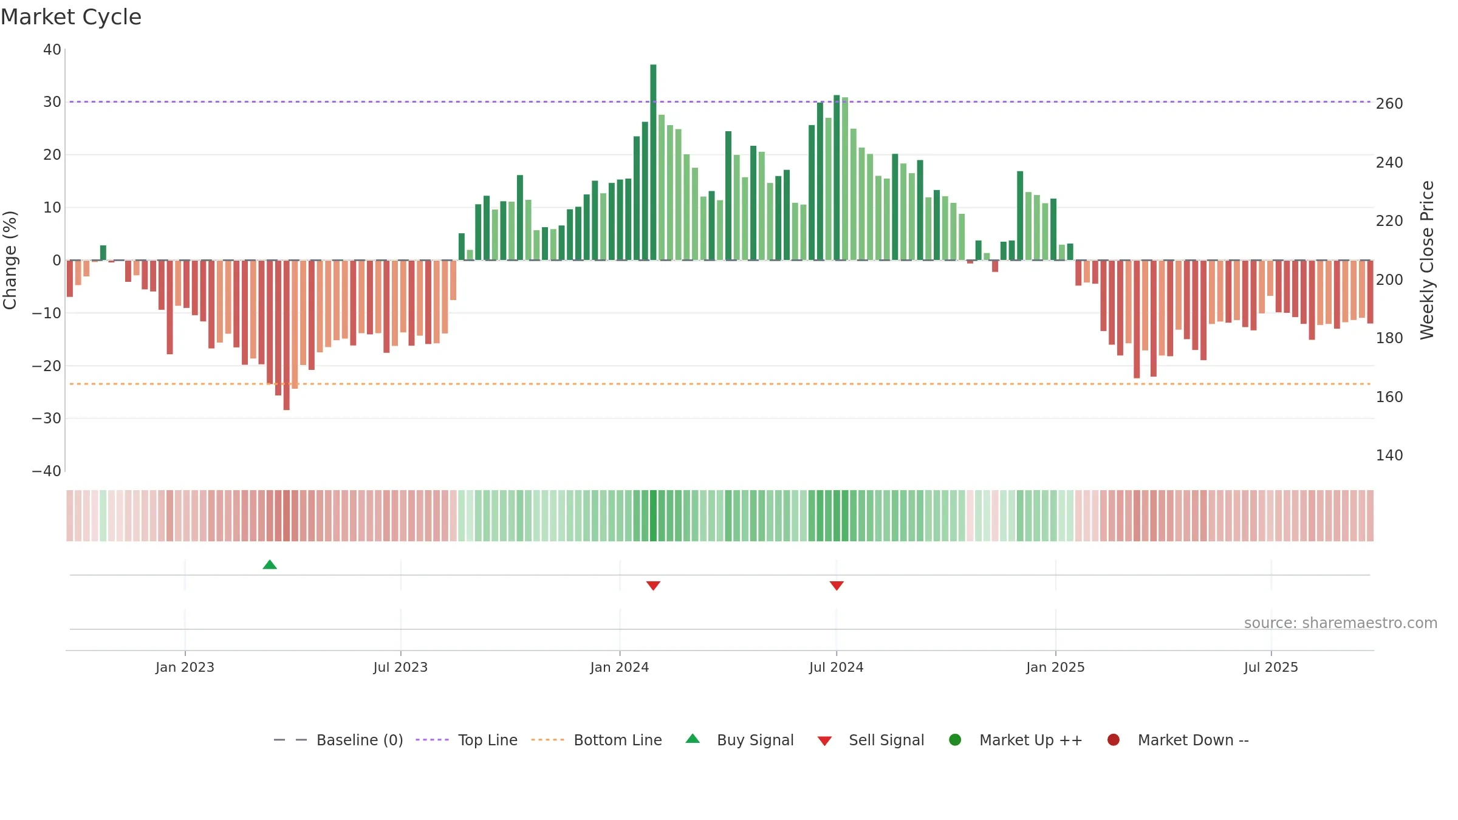Click the green Buy Signal legend triangle icon
This screenshot has width=1458, height=820.
click(x=693, y=739)
